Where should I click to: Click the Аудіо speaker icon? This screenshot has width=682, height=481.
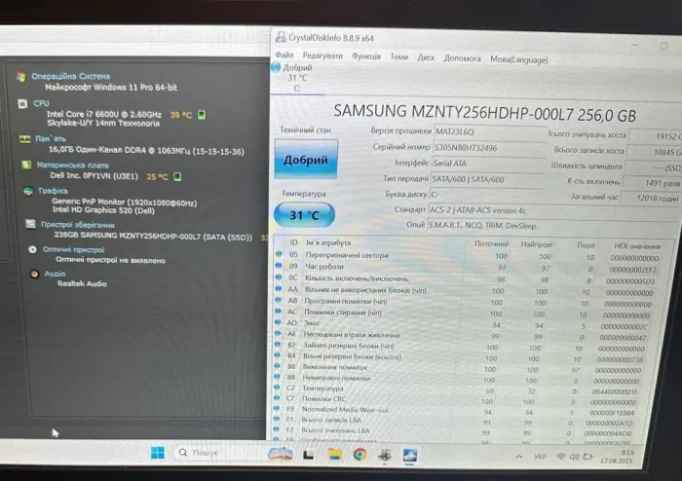33,274
